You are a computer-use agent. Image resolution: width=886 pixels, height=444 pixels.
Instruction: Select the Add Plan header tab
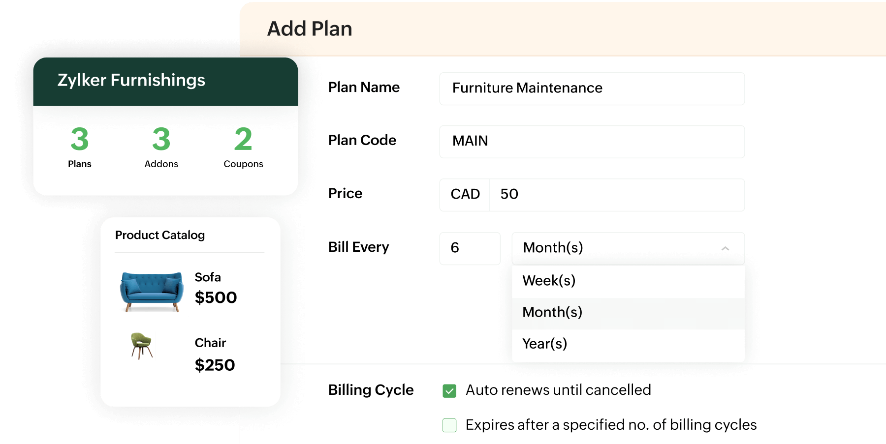coord(309,29)
